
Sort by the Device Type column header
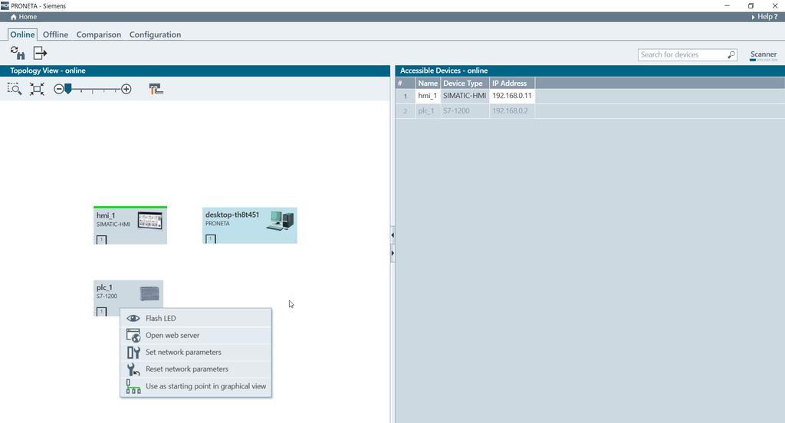pyautogui.click(x=465, y=83)
